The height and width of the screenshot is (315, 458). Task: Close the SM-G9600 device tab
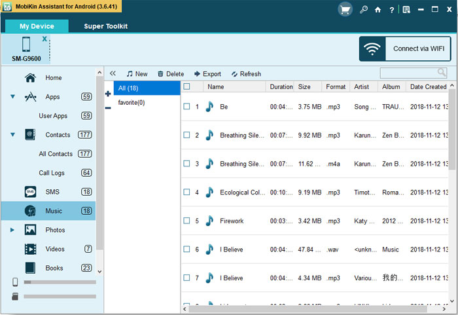[x=44, y=39]
